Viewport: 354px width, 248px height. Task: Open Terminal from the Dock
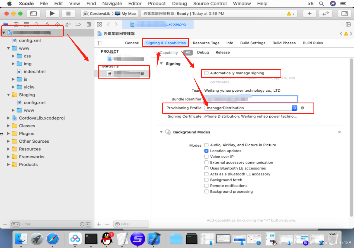[91, 239]
